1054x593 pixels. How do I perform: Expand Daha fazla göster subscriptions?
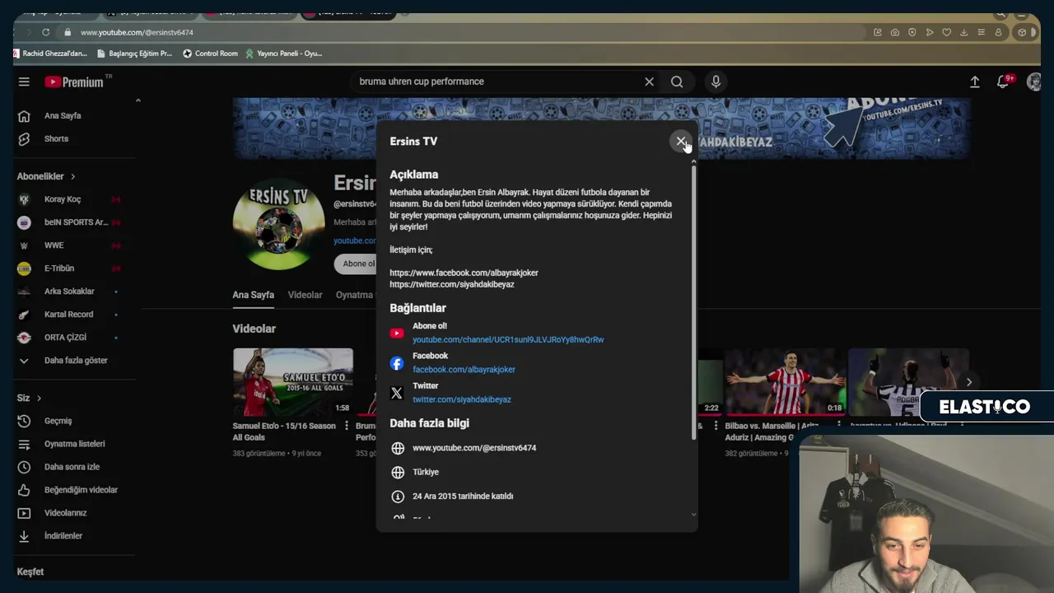(74, 361)
